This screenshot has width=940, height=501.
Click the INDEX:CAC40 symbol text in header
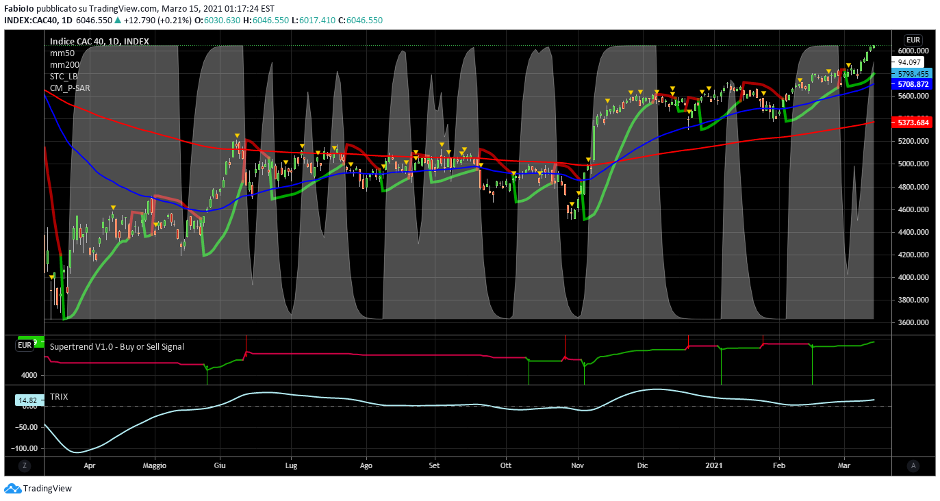coord(32,21)
